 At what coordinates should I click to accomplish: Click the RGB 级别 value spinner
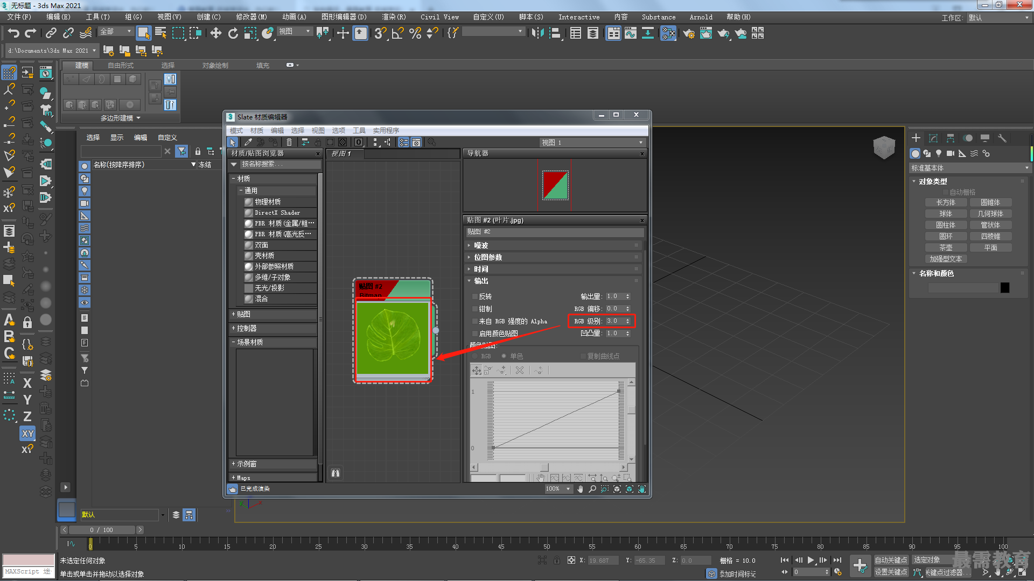point(627,321)
